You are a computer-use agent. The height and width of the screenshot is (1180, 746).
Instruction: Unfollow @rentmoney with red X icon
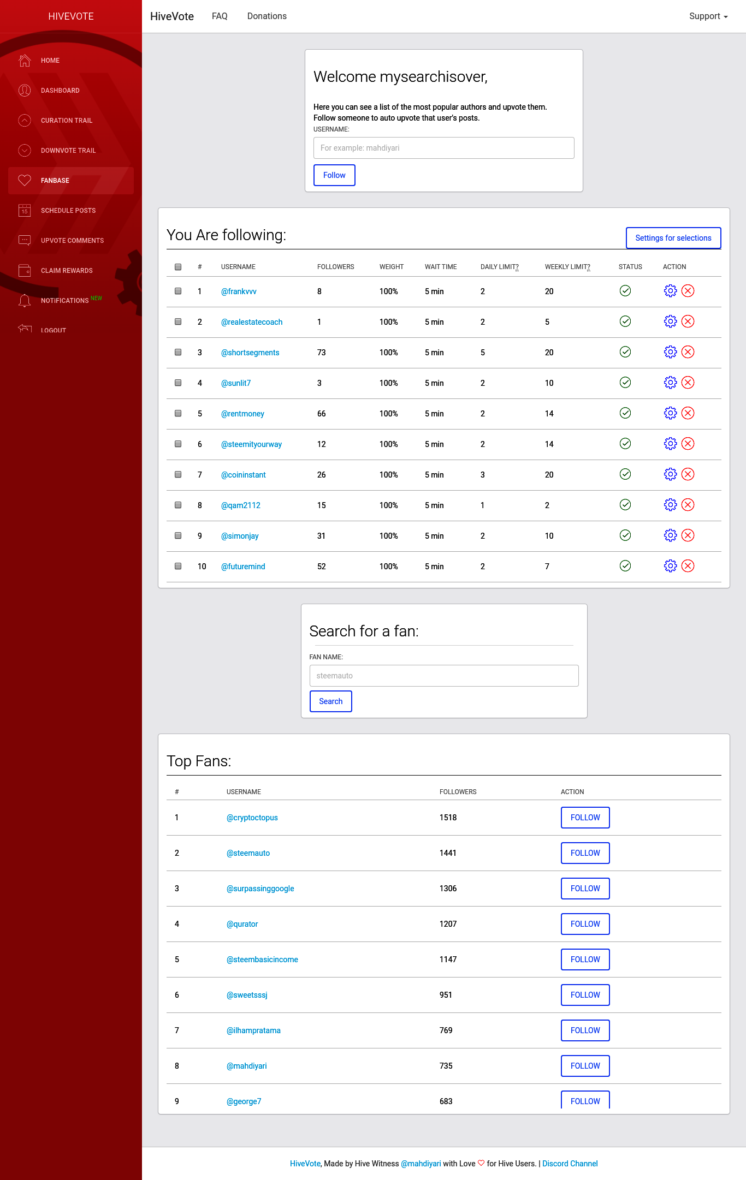tap(688, 413)
